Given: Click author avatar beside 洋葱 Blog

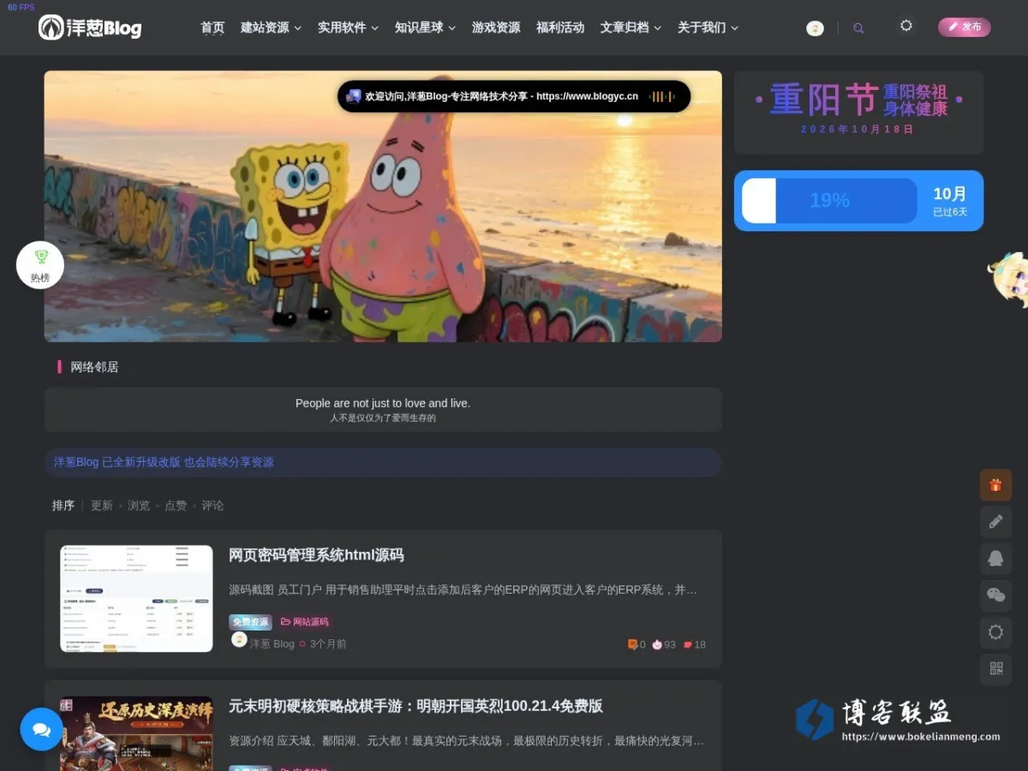Looking at the screenshot, I should (x=239, y=640).
